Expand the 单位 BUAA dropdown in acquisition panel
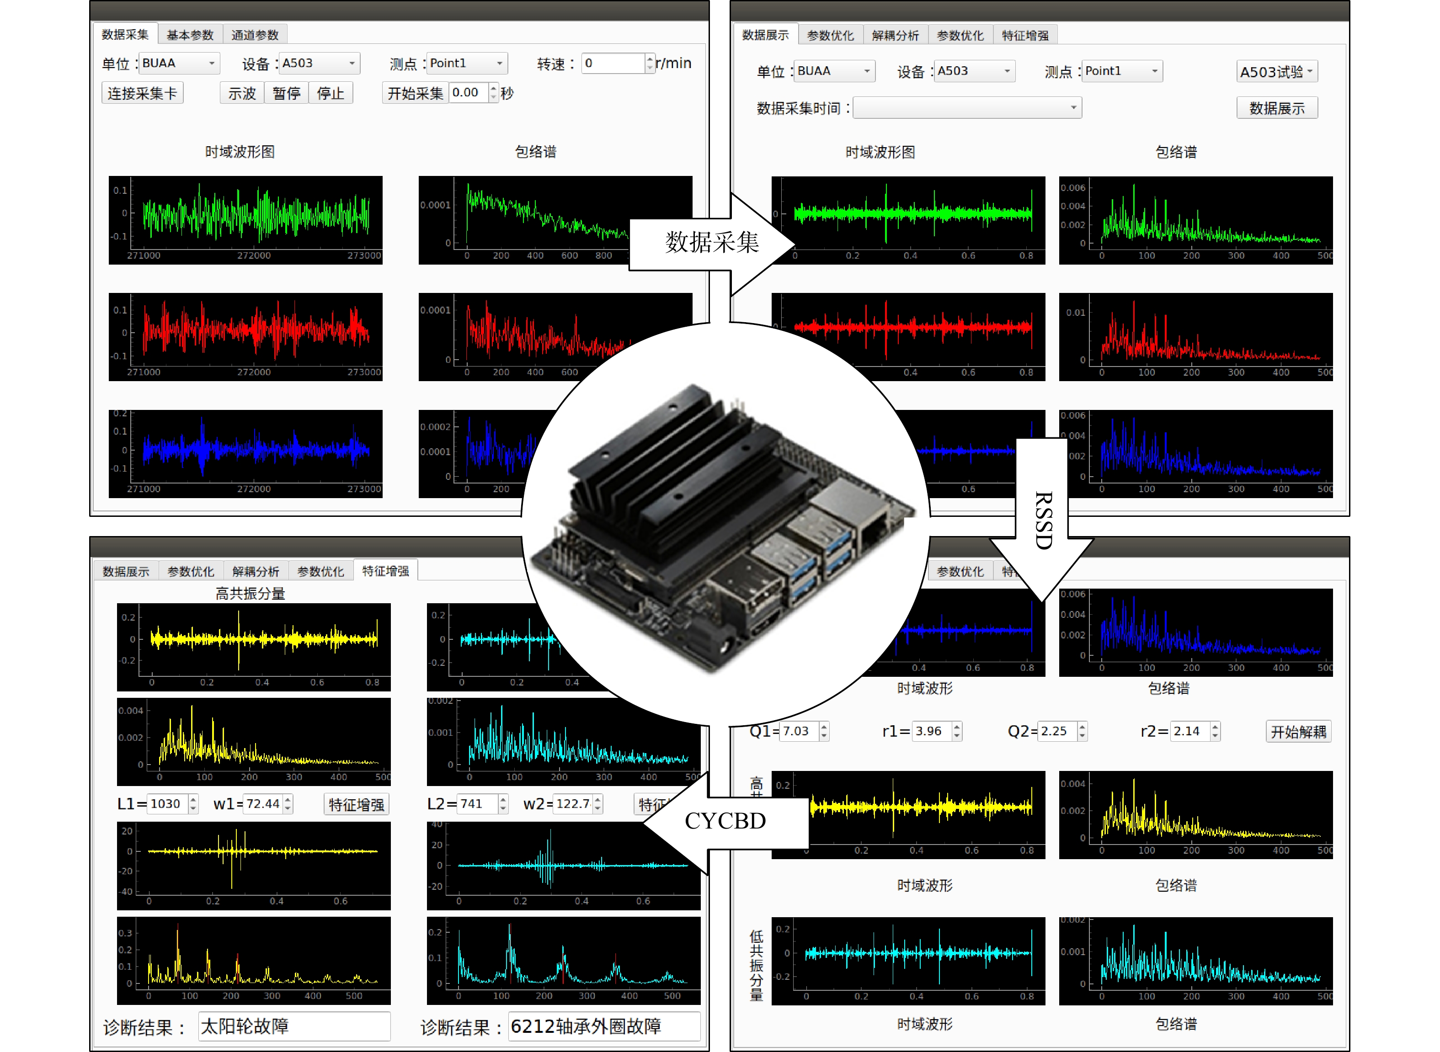 tap(179, 63)
